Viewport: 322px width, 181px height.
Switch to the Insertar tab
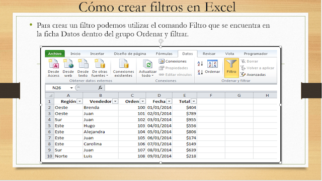tap(97, 54)
